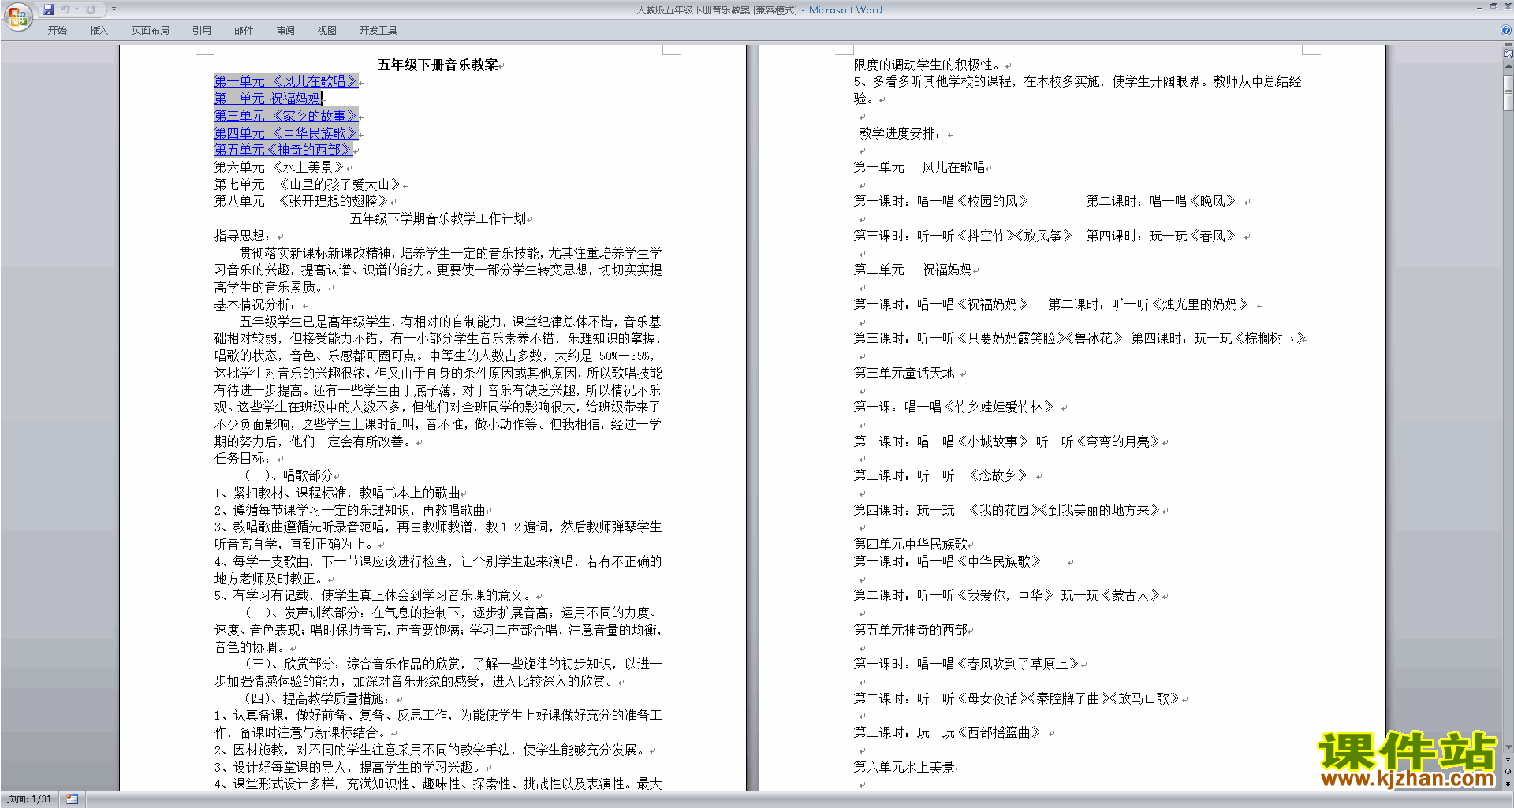
Task: Click the 指导思想: heading
Action: 242,236
